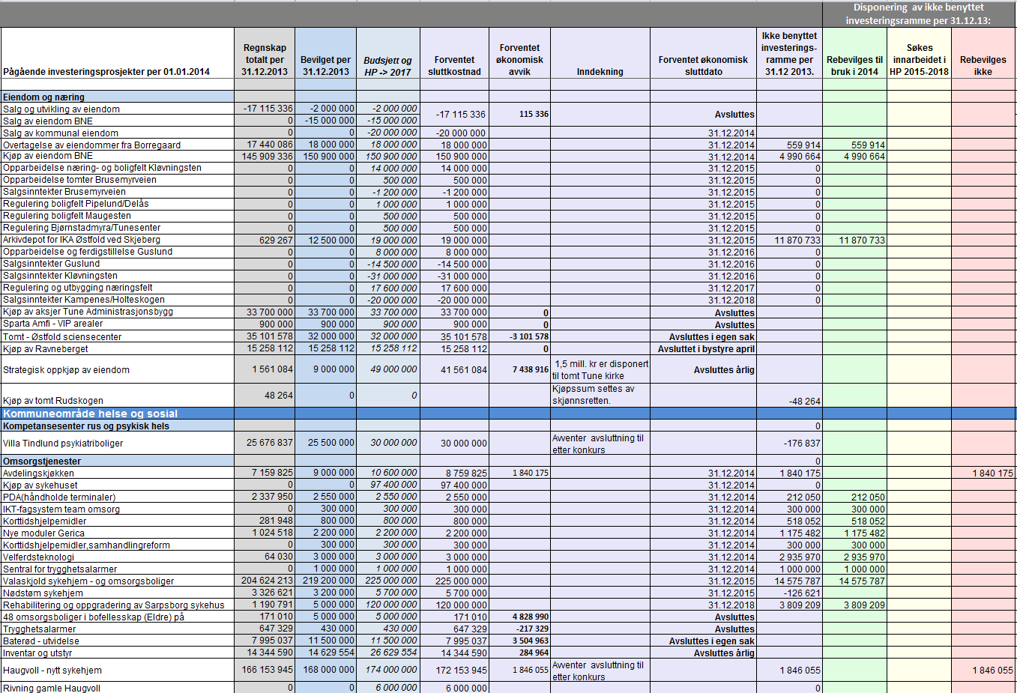This screenshot has height=693, width=1017.
Task: Click 'Inventar og utstyr' row label
Action: click(x=37, y=653)
